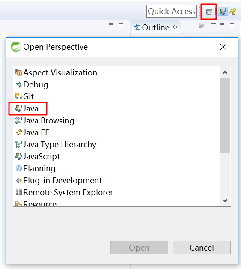
Task: Click the Debug bug icon
Action: tap(19, 84)
